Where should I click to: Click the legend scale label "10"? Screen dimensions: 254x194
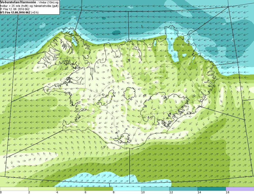click(143, 192)
